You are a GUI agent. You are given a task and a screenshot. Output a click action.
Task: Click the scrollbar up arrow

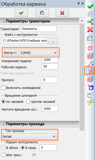(x=82, y=21)
